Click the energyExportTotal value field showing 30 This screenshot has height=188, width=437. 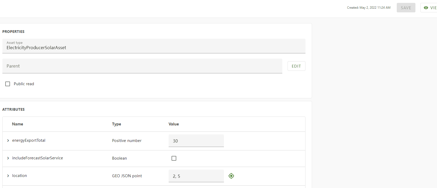tap(196, 140)
